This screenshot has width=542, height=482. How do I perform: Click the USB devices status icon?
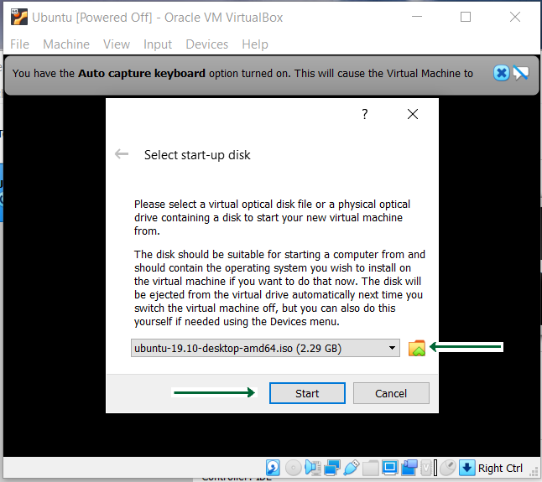click(x=352, y=468)
